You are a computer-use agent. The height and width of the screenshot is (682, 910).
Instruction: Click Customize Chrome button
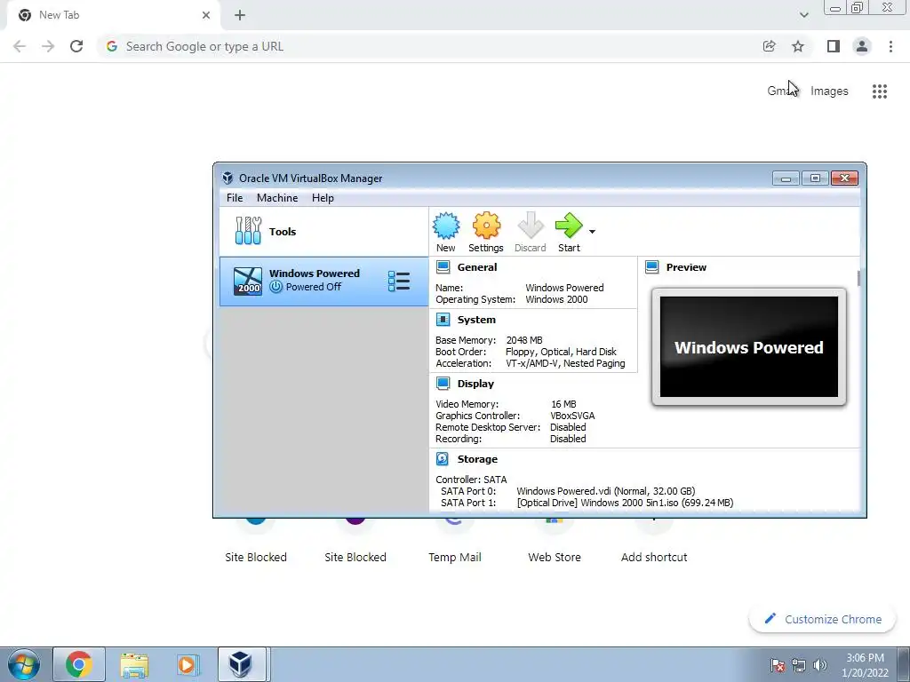point(824,619)
